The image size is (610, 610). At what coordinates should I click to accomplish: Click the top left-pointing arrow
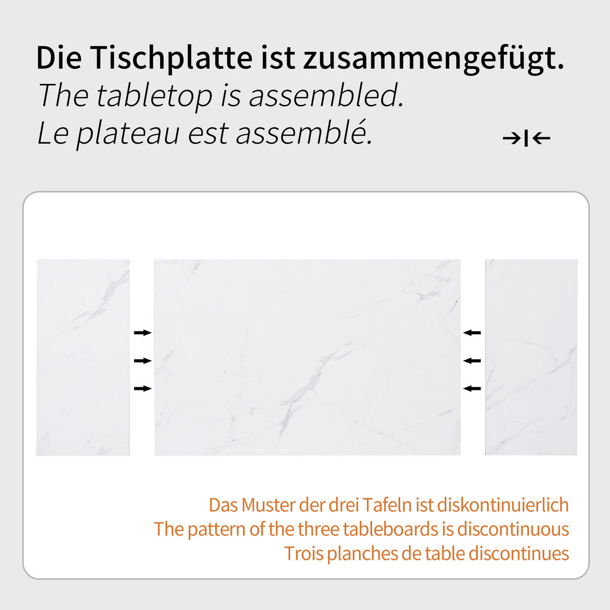472,332
